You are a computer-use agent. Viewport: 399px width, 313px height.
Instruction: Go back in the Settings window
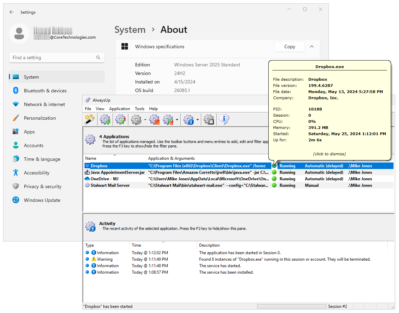(x=11, y=12)
